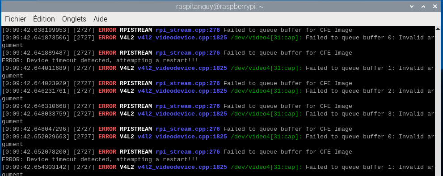This screenshot has height=176, width=443.
Task: Click timestamp [0:09:42.644011689]
Action: pyautogui.click(x=36, y=68)
